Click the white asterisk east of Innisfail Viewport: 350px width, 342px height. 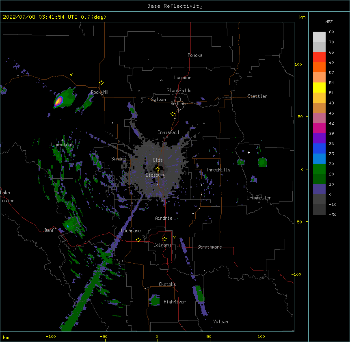point(204,123)
